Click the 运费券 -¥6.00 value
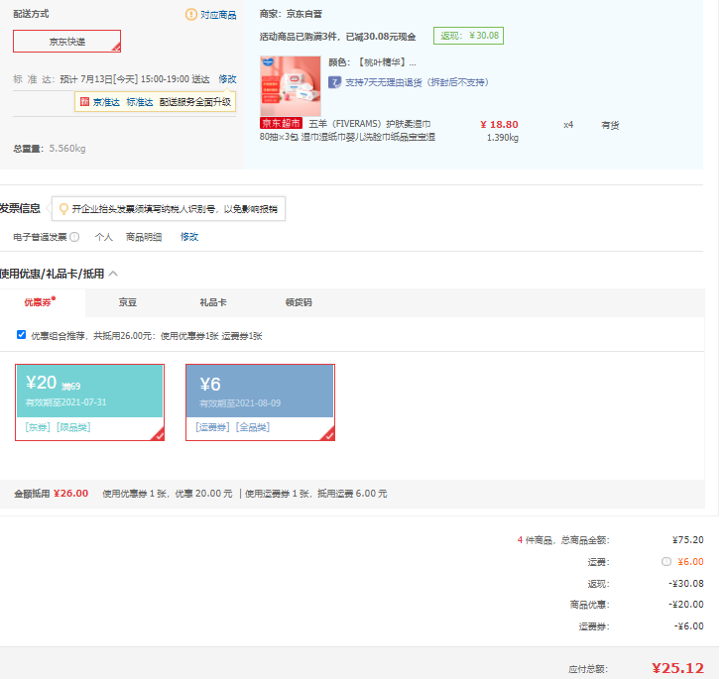 (689, 625)
